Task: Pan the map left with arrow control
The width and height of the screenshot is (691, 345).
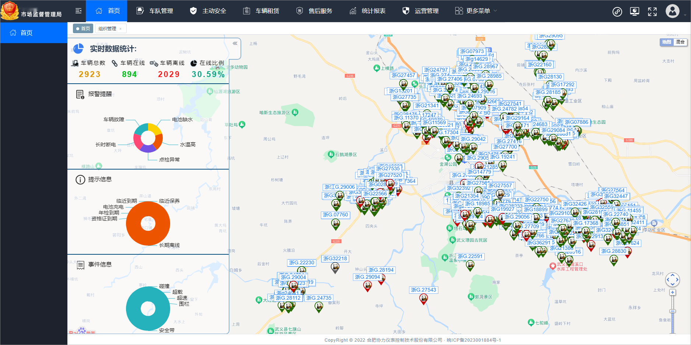Action: [668, 280]
